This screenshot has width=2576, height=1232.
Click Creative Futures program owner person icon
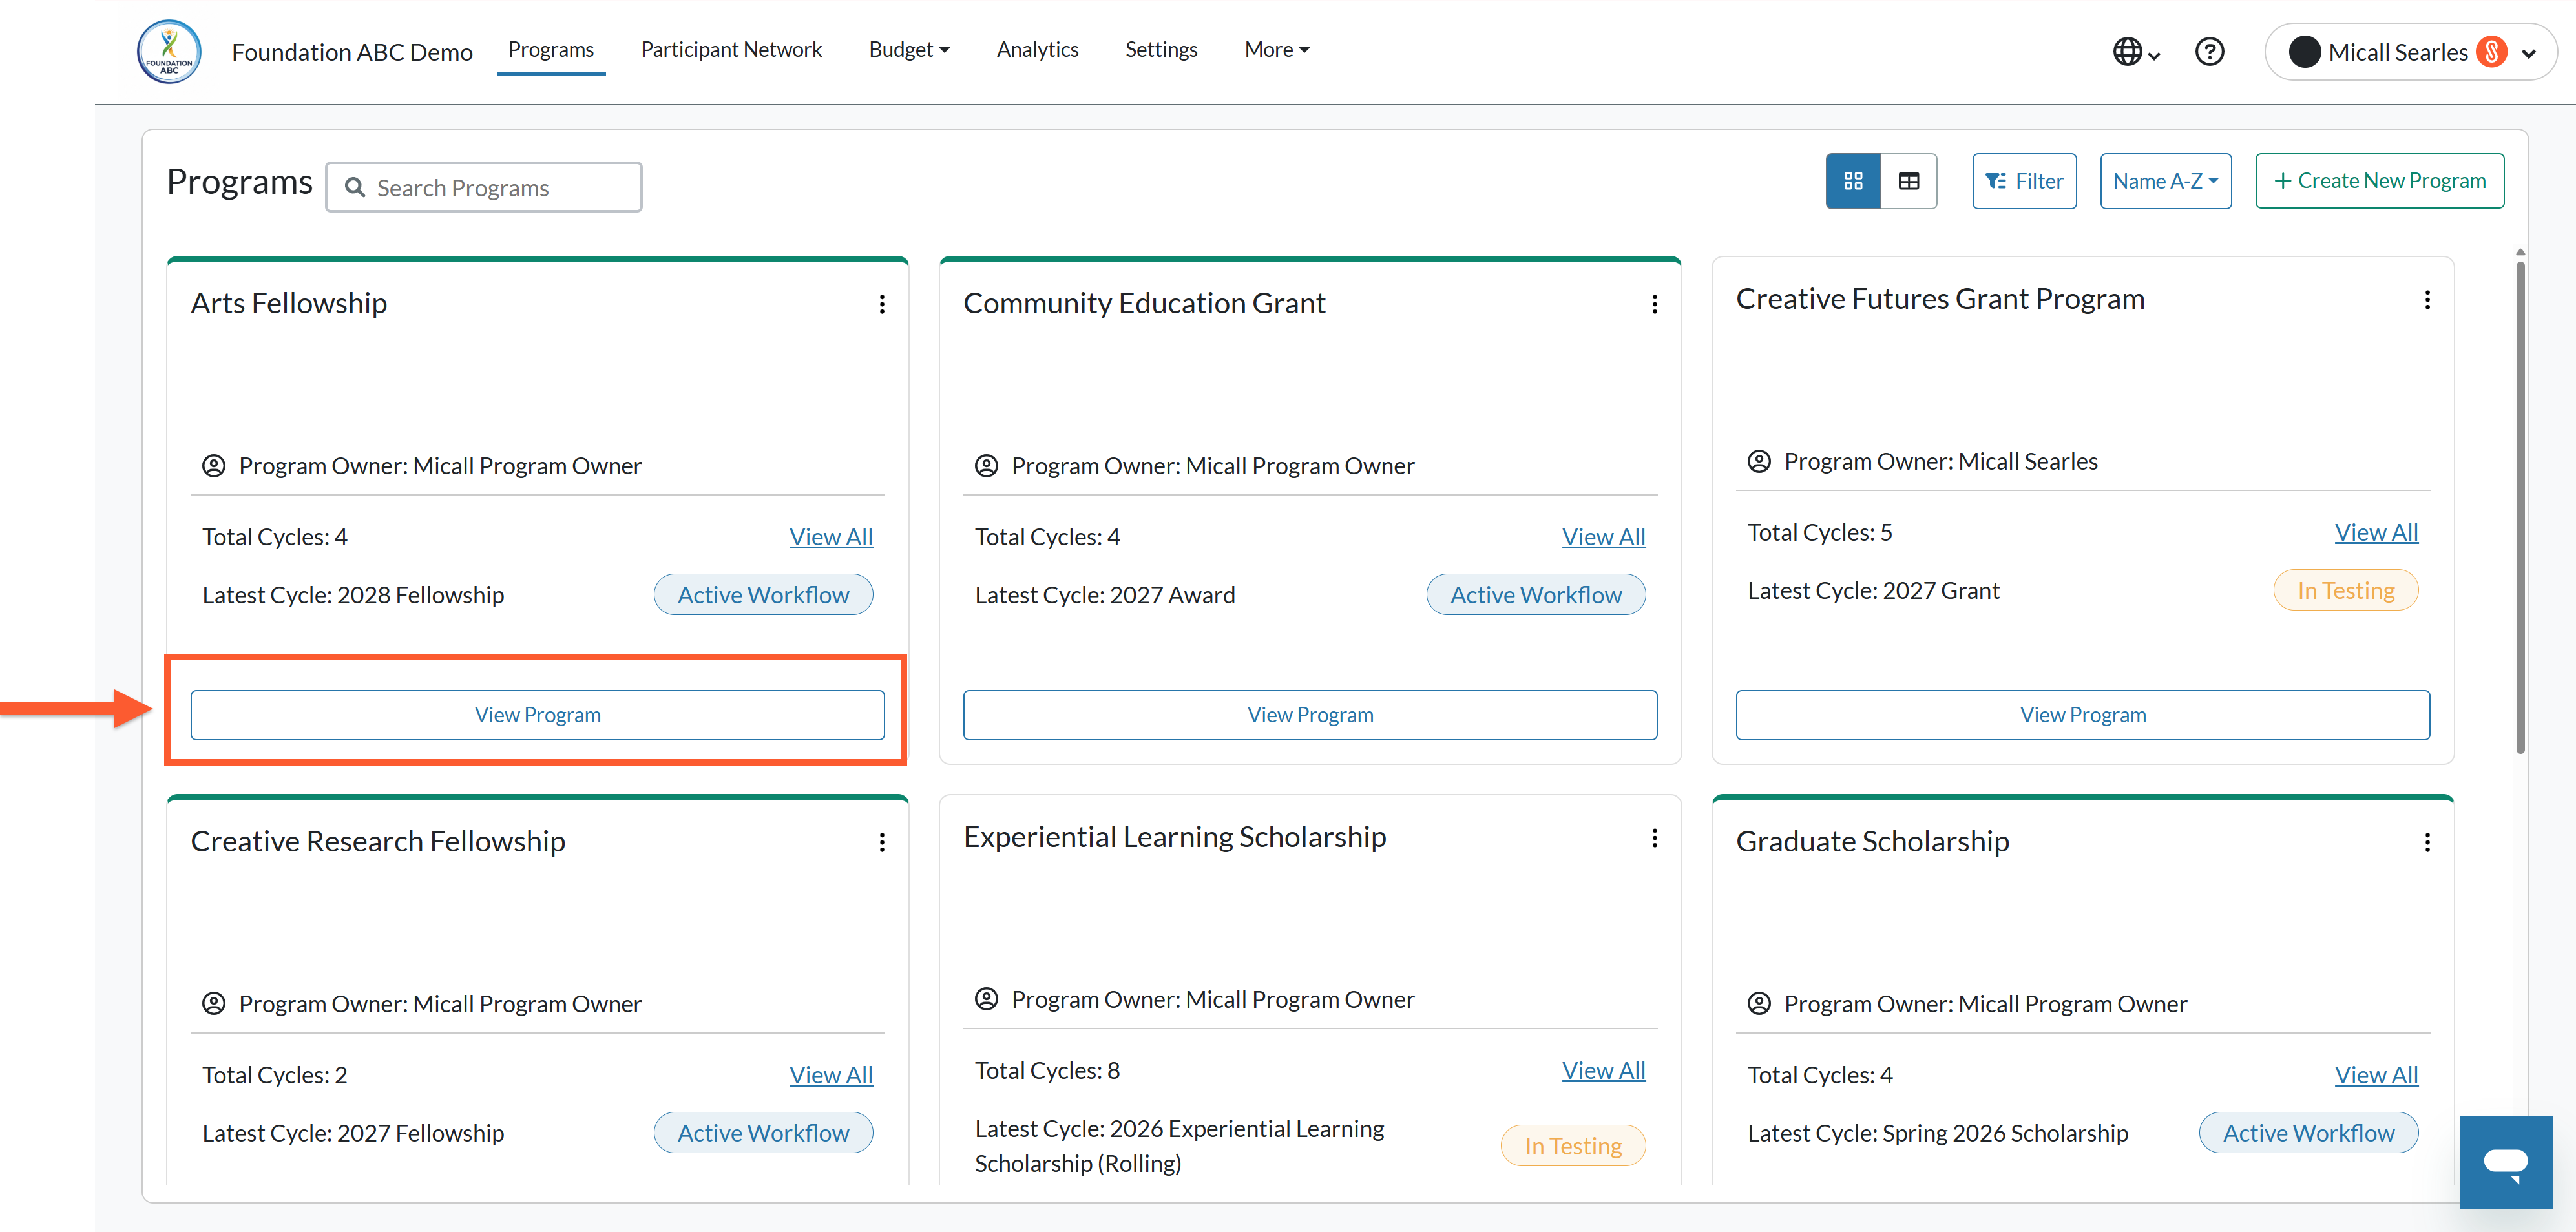[x=1759, y=462]
